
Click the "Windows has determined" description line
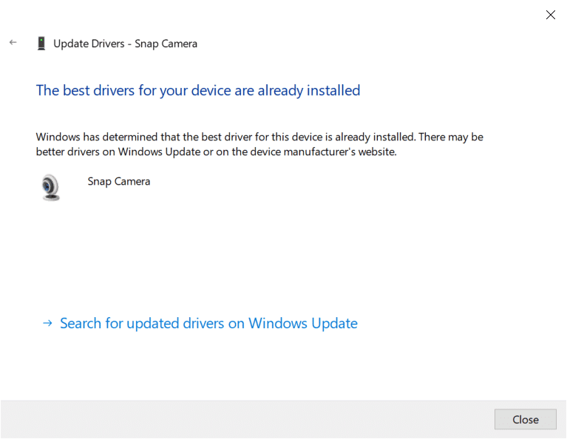[259, 137]
